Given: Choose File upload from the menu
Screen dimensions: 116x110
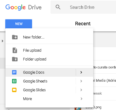Looking at the screenshot, I should pyautogui.click(x=49, y=50).
